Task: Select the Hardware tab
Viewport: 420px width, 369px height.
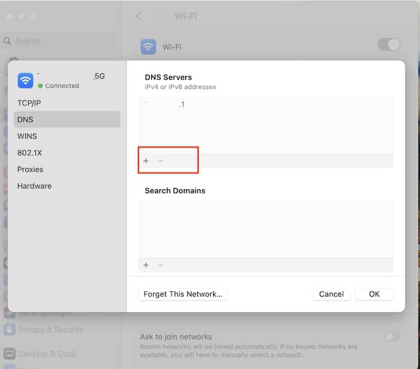Action: click(x=34, y=186)
